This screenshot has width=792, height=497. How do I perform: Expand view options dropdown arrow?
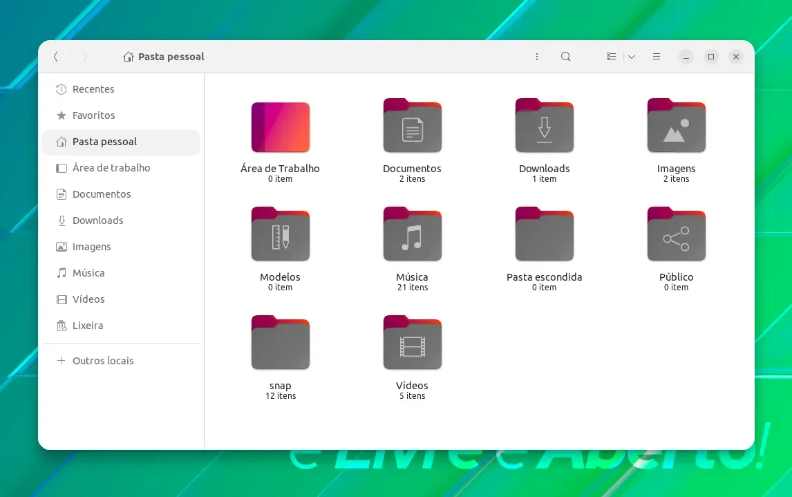632,57
